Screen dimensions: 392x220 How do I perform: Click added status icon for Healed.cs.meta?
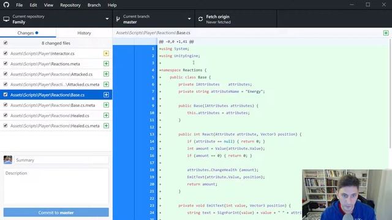[106, 126]
